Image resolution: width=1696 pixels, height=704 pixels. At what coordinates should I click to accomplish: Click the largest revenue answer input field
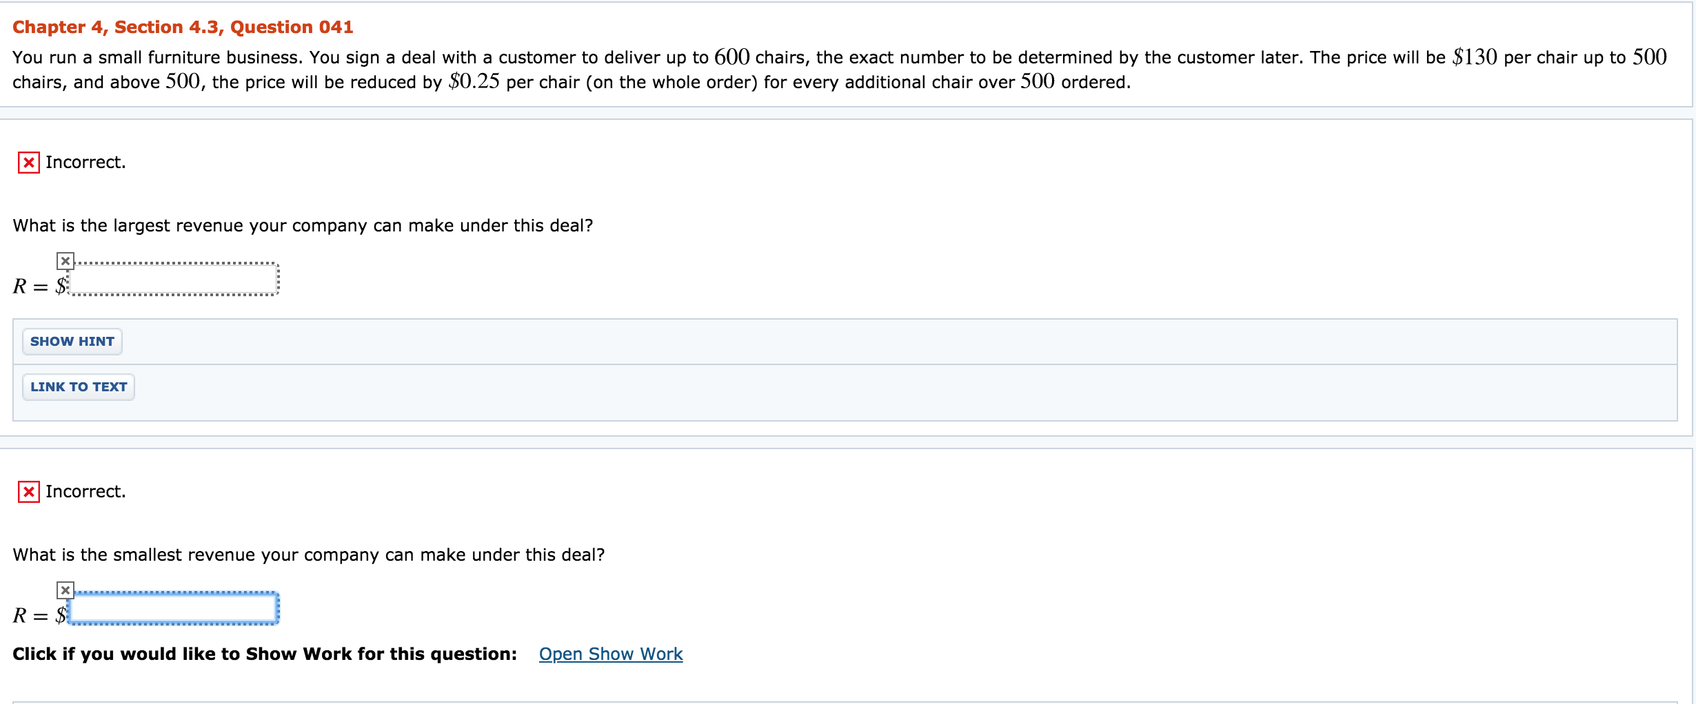tap(176, 280)
